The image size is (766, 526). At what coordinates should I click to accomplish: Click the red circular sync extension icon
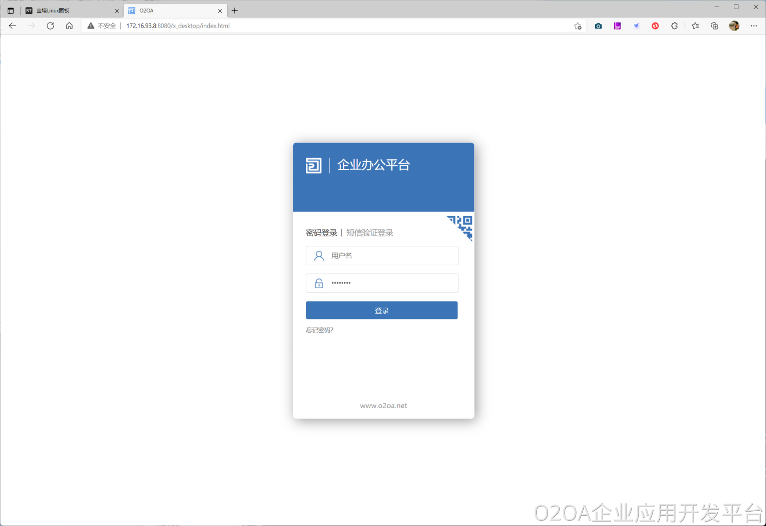pyautogui.click(x=655, y=26)
